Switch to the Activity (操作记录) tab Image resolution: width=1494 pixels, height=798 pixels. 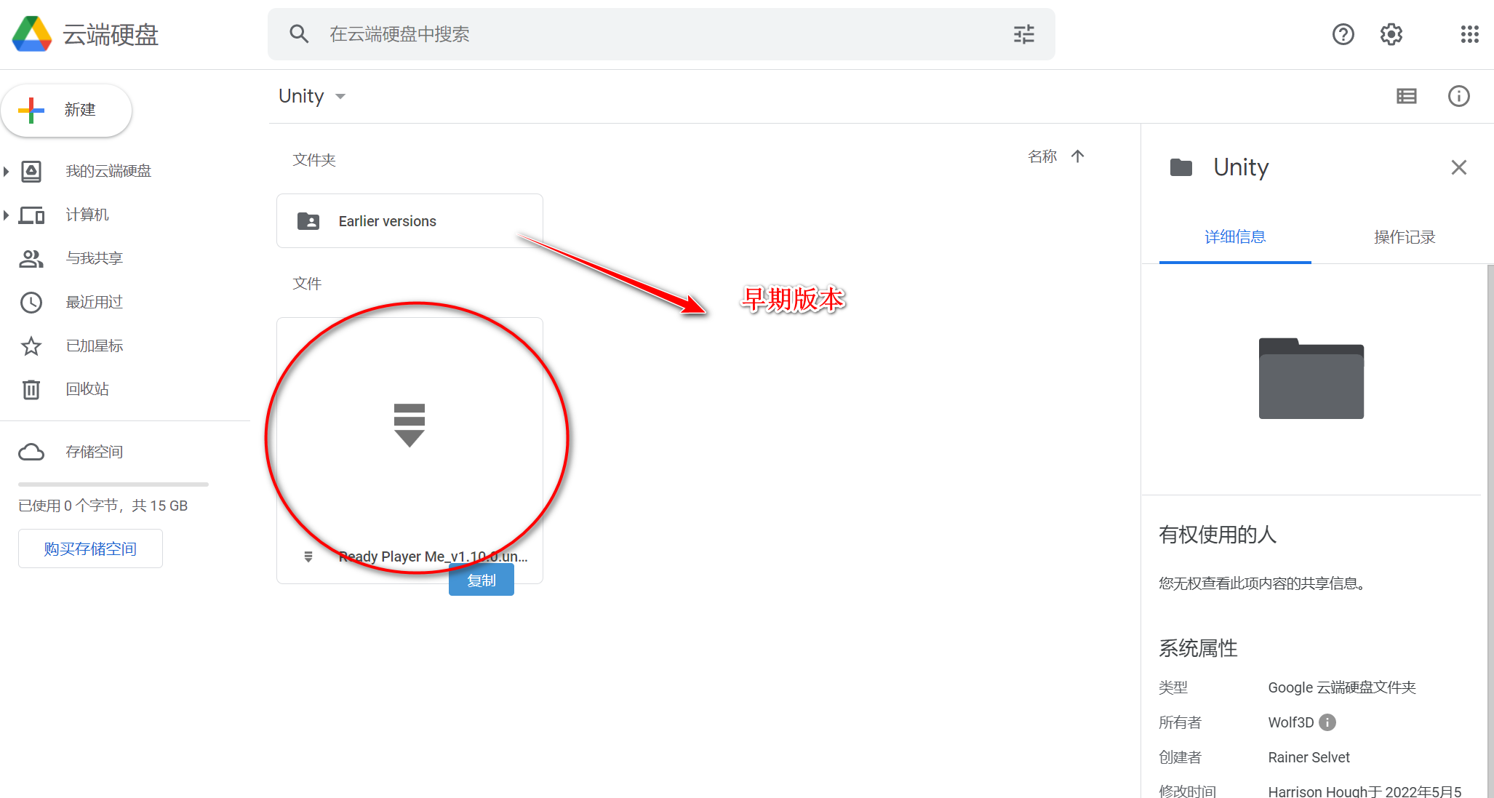point(1404,237)
